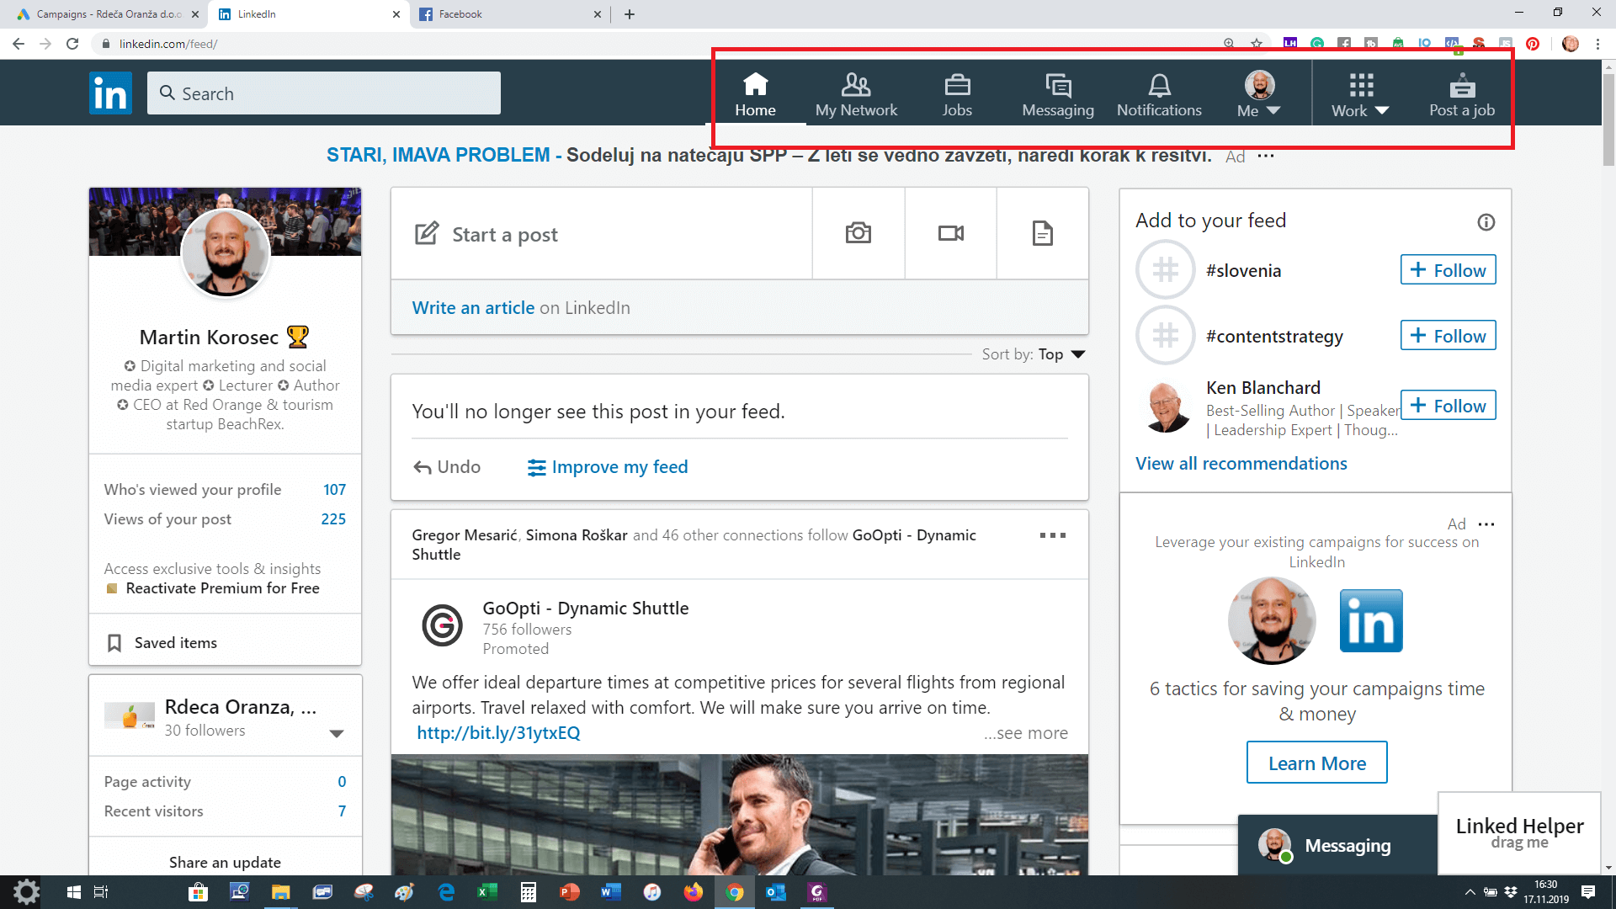1616x909 pixels.
Task: Click the LinkedIn search field
Action: click(324, 93)
